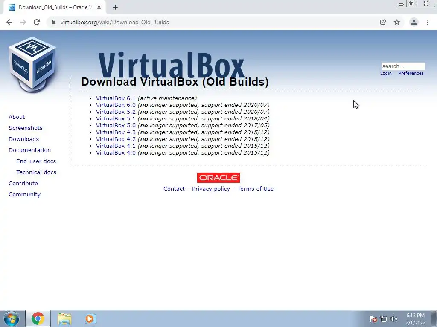The width and height of the screenshot is (437, 327).
Task: Open Action Center flag icon
Action: click(373, 319)
